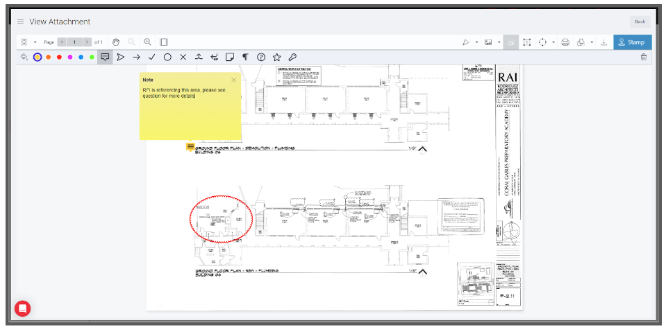Click the blue Stamp button
This screenshot has height=332, width=666.
coord(632,42)
